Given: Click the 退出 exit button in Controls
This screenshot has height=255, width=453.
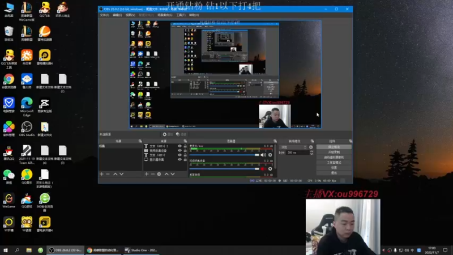Looking at the screenshot, I should click(334, 173).
